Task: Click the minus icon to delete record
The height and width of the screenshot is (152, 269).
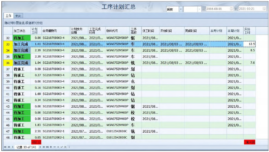Action: 54,147
